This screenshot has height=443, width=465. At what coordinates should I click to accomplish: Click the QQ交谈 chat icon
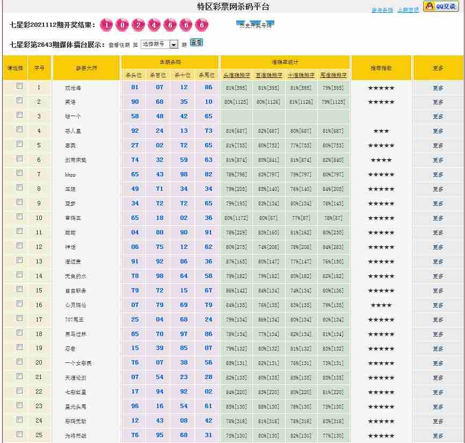pyautogui.click(x=441, y=6)
